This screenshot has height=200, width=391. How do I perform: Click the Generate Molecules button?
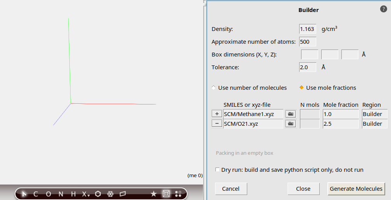coord(356,189)
